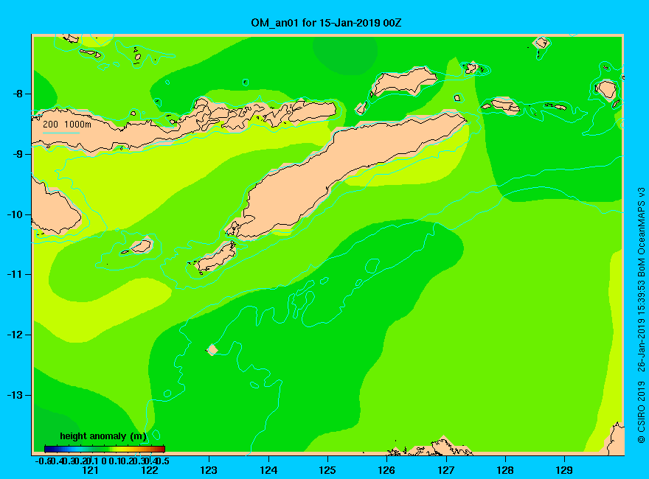Image resolution: width=649 pixels, height=479 pixels.
Task: Click the "0.5" tick at the color bar's right end
Action: [164, 461]
